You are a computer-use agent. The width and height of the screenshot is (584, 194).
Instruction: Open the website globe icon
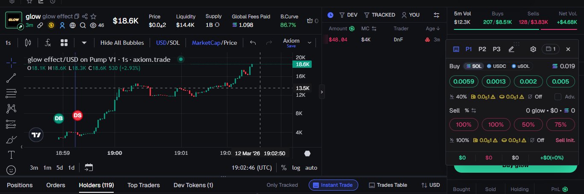tap(72, 25)
